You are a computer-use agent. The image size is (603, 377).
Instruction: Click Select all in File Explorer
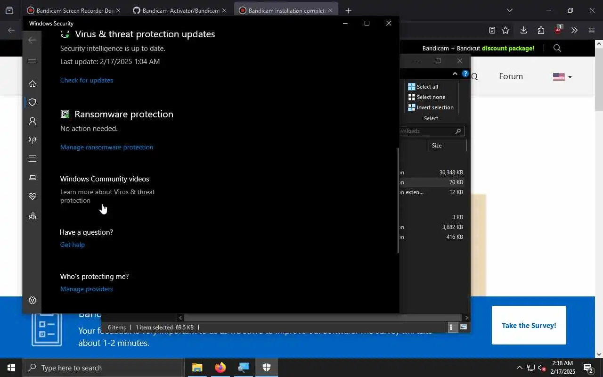tap(423, 87)
